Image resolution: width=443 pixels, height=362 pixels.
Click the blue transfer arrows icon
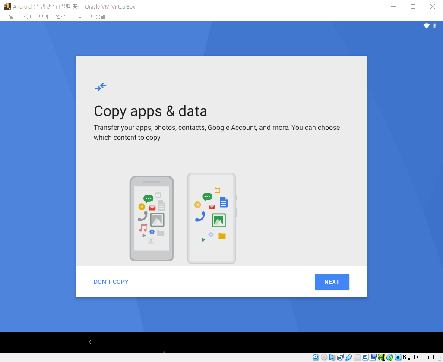(x=101, y=87)
